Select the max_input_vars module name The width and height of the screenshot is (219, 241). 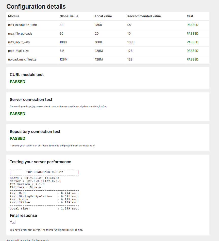click(x=19, y=42)
